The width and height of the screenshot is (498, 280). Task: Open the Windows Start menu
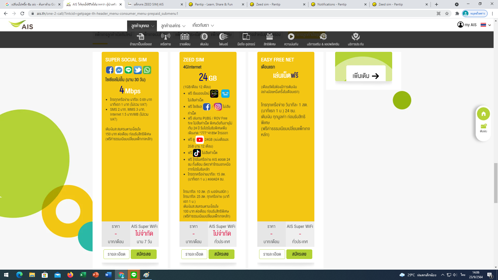6,275
